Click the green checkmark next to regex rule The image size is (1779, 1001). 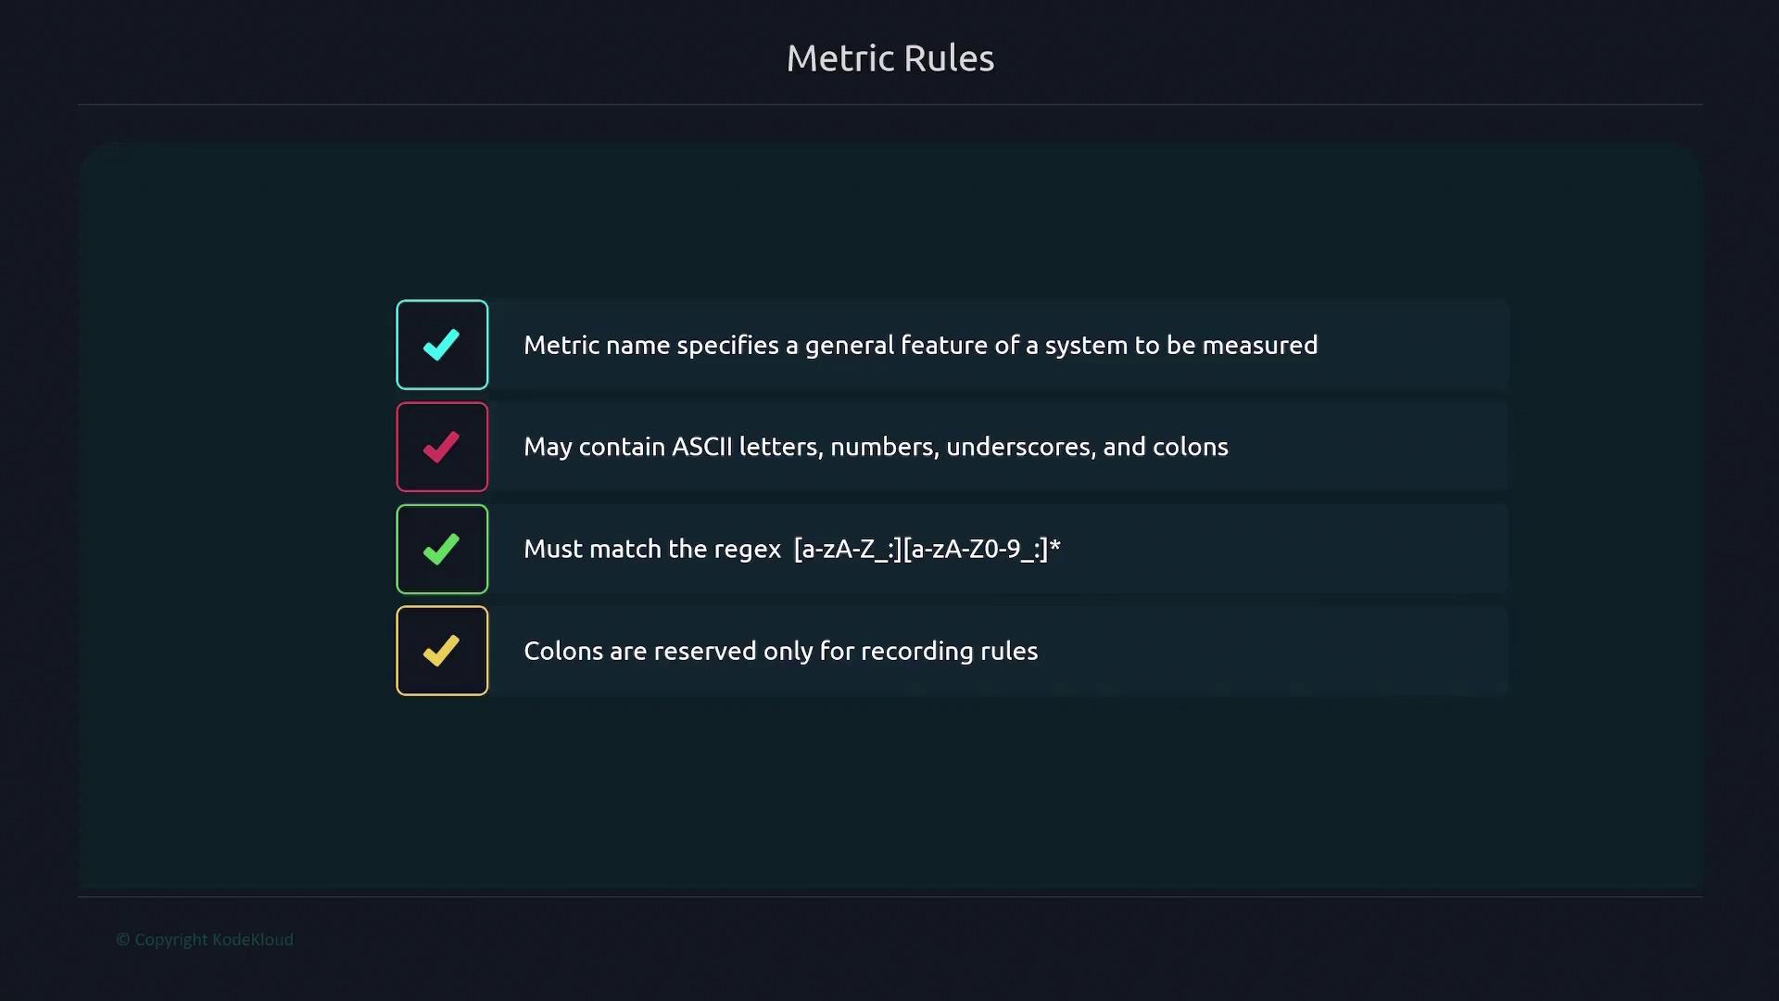(442, 549)
